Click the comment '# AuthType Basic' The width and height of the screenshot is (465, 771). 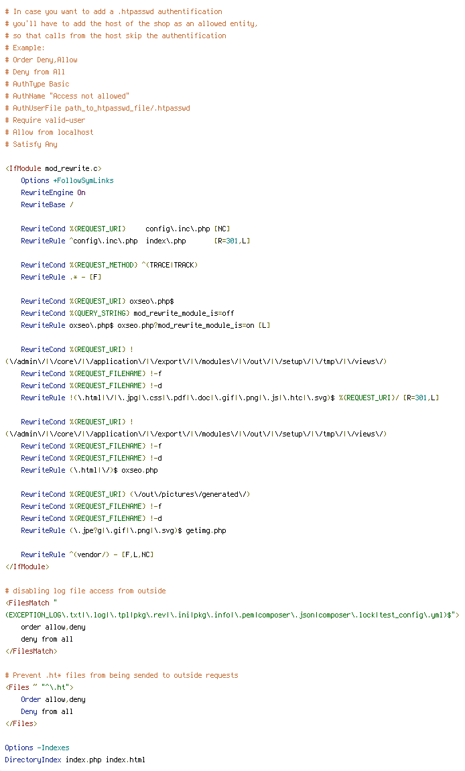tap(37, 84)
